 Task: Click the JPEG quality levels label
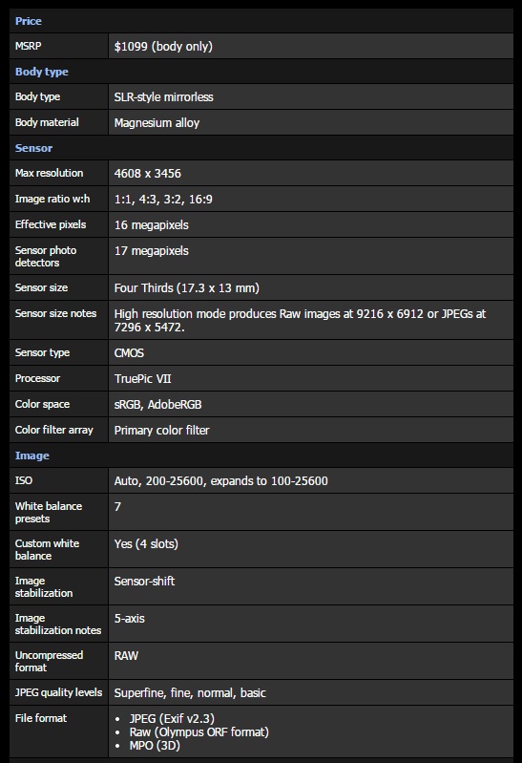pos(58,692)
